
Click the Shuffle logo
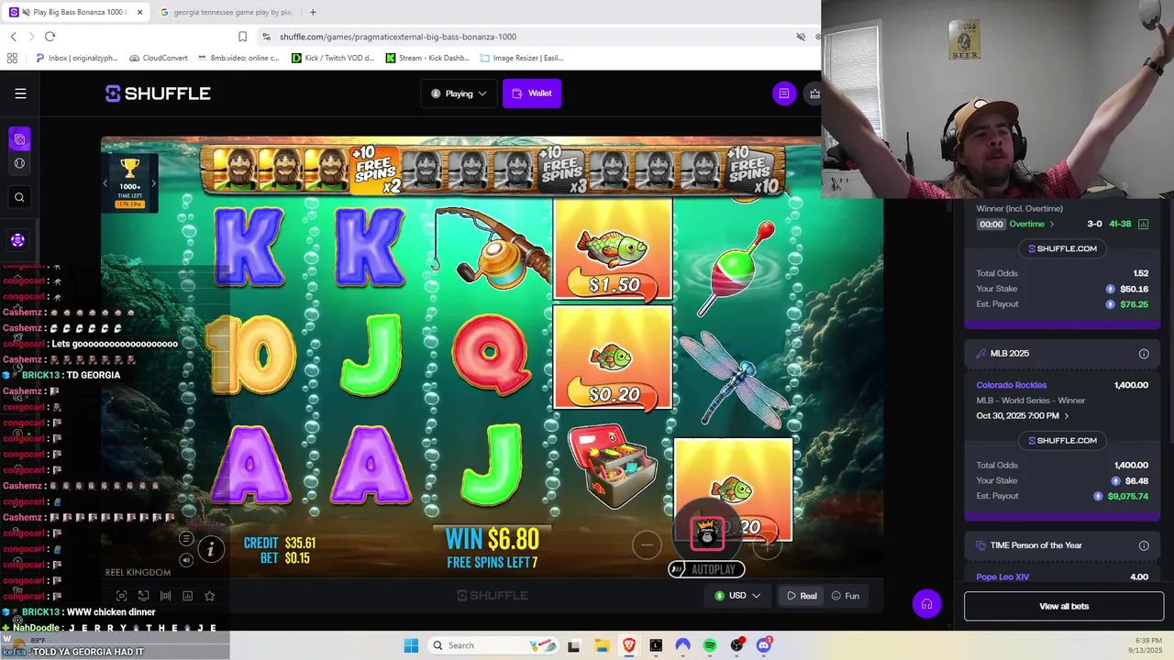pos(158,93)
